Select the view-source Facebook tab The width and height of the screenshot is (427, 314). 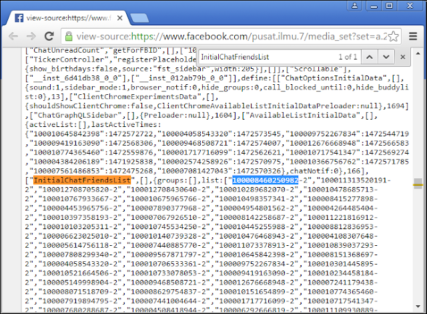pyautogui.click(x=68, y=18)
